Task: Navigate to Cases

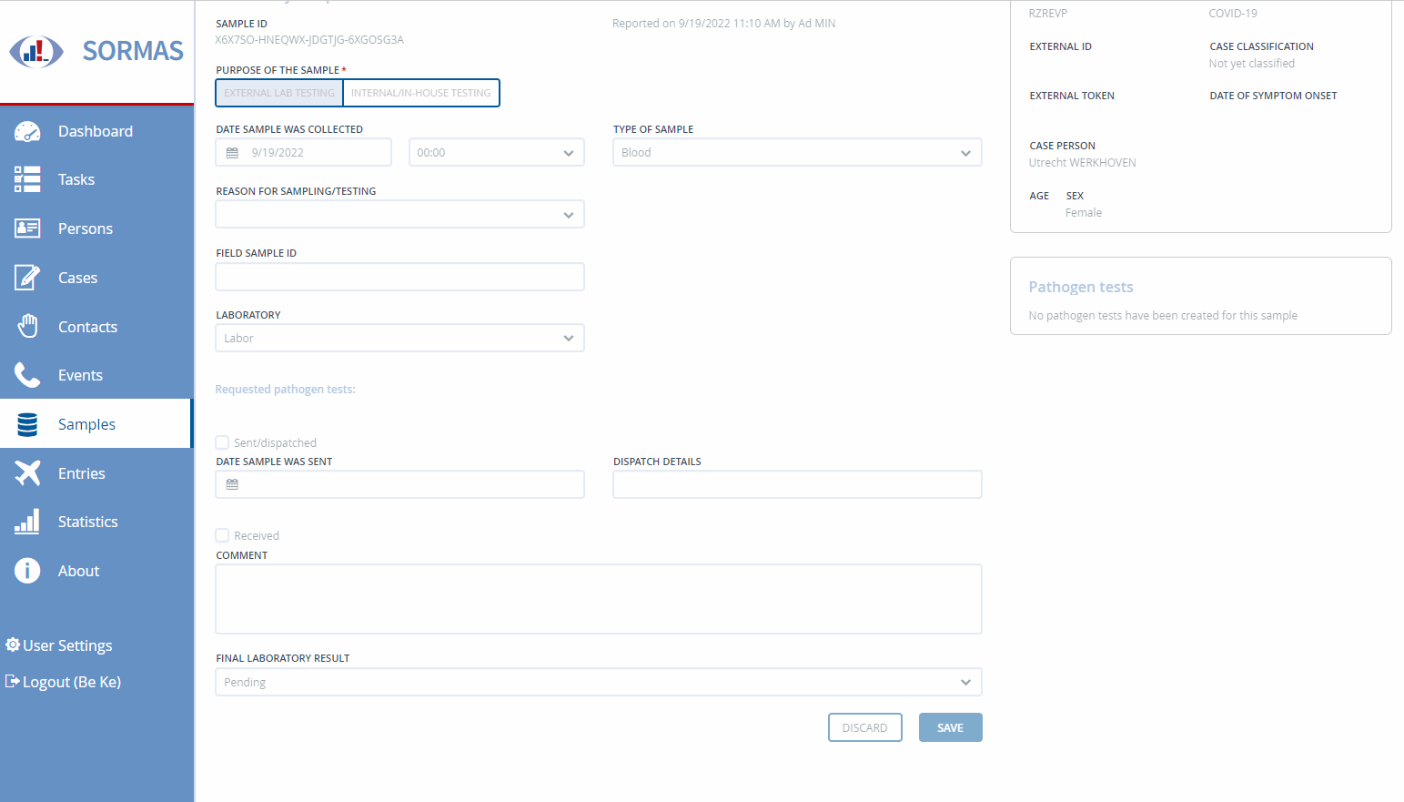Action: [96, 278]
